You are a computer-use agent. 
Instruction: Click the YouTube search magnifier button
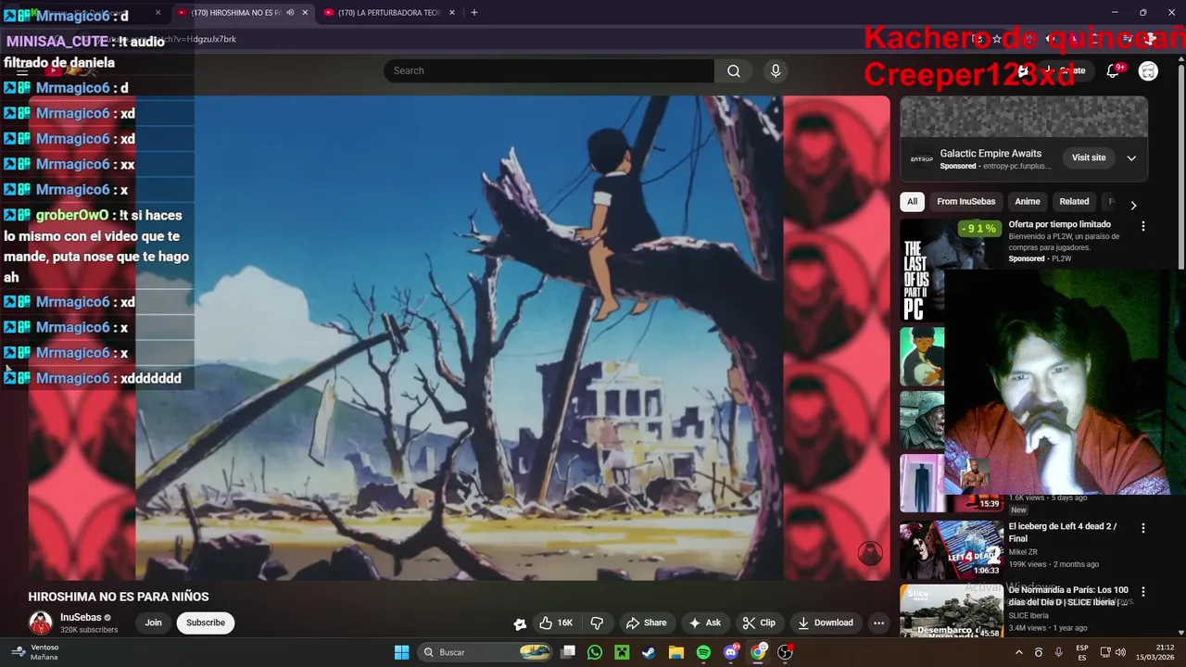(734, 70)
